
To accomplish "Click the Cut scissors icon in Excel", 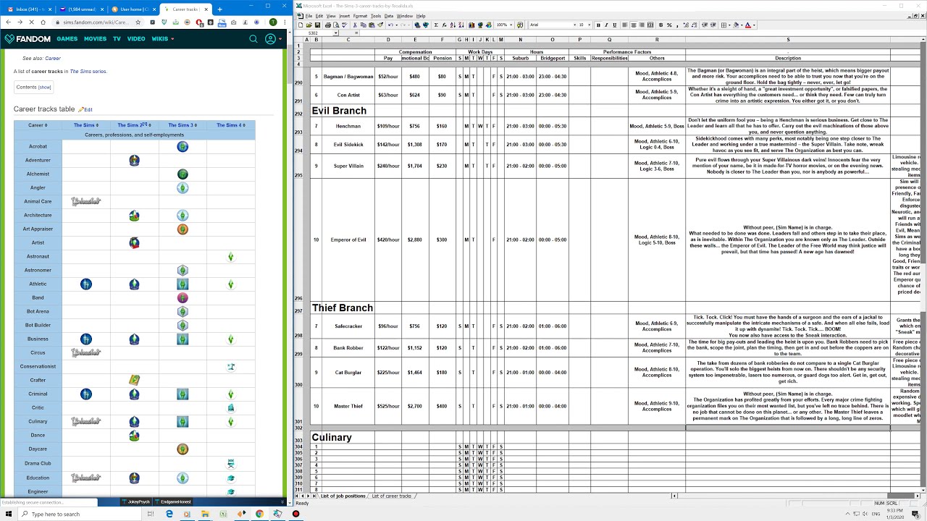I will [355, 25].
